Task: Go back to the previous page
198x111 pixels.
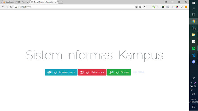Action: [3, 7]
